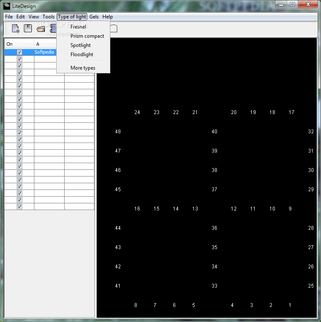Select the Softpedia cell
This screenshot has width=321, height=322.
coord(45,52)
